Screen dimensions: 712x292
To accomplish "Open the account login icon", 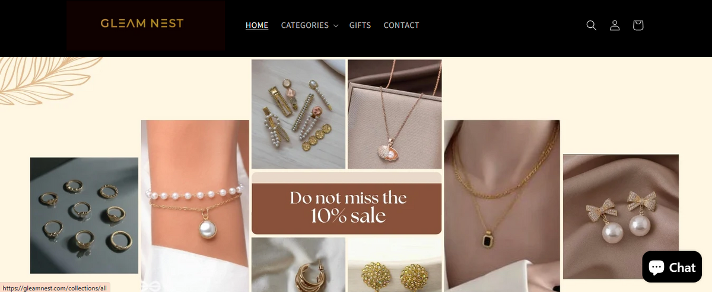I will [x=615, y=25].
